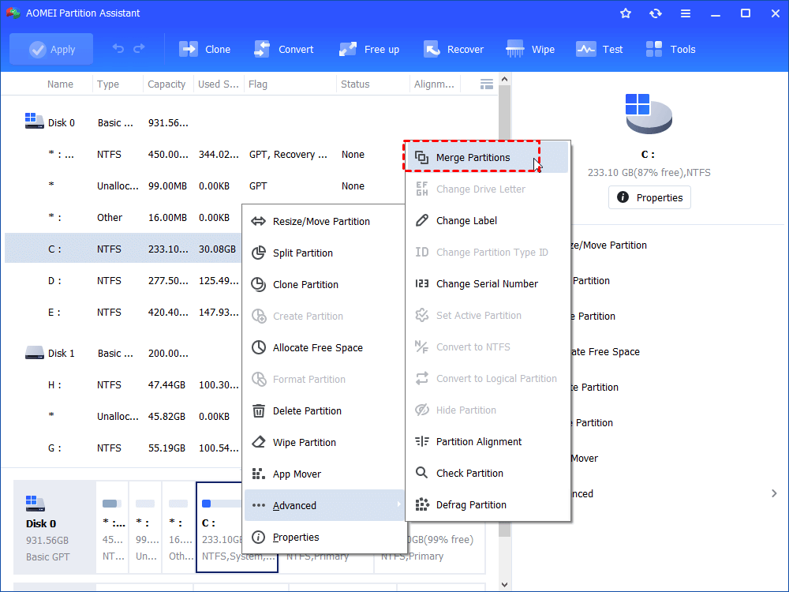Choose Clone Partition in context menu
This screenshot has width=789, height=592.
click(324, 284)
